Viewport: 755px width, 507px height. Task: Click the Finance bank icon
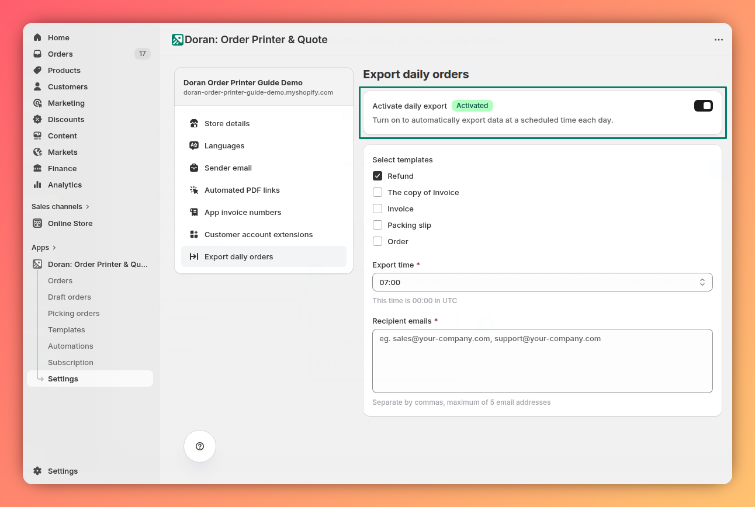(37, 168)
